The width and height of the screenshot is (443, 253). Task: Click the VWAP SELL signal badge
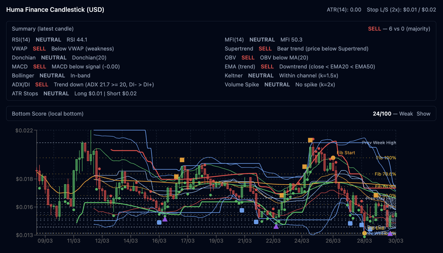coord(39,49)
